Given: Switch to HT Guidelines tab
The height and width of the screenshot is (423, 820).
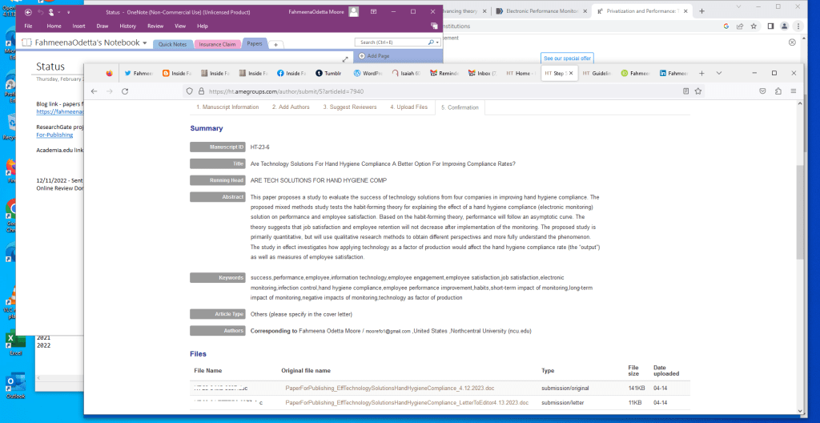Looking at the screenshot, I should pos(597,73).
